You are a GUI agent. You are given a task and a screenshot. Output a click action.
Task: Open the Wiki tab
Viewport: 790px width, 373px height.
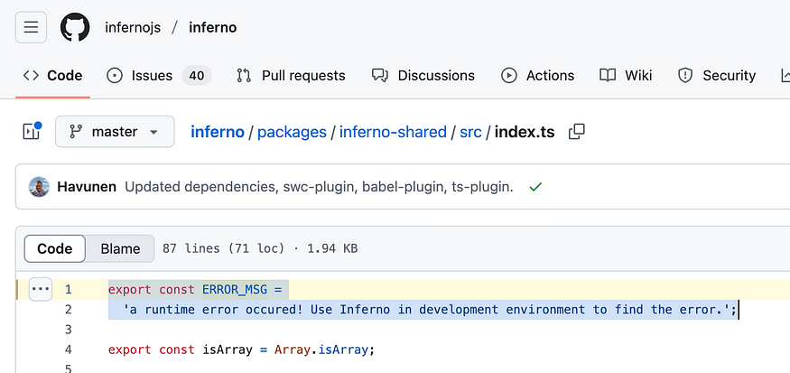(626, 76)
